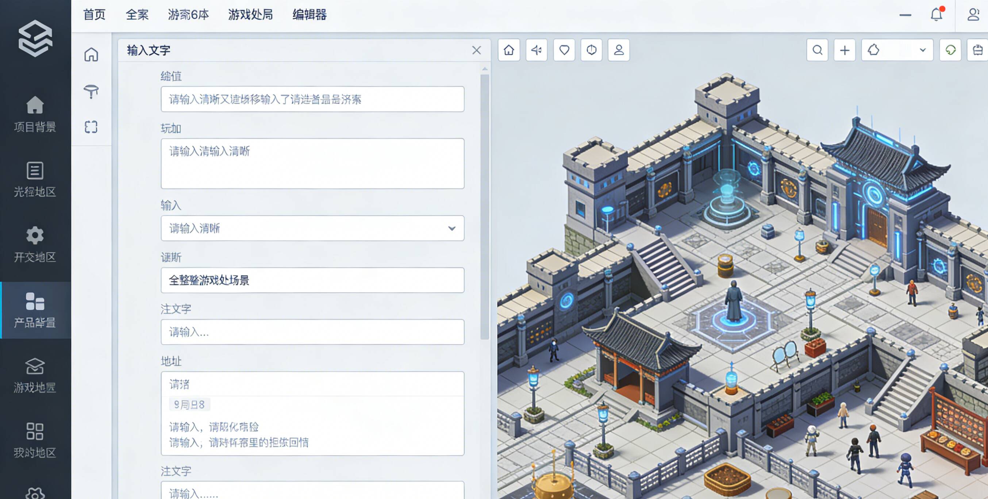Open the user account icon in the top bar
This screenshot has width=988, height=499.
(x=973, y=15)
